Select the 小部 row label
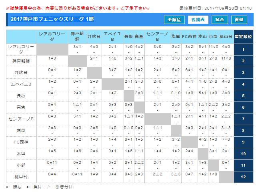 pyautogui.click(x=21, y=165)
